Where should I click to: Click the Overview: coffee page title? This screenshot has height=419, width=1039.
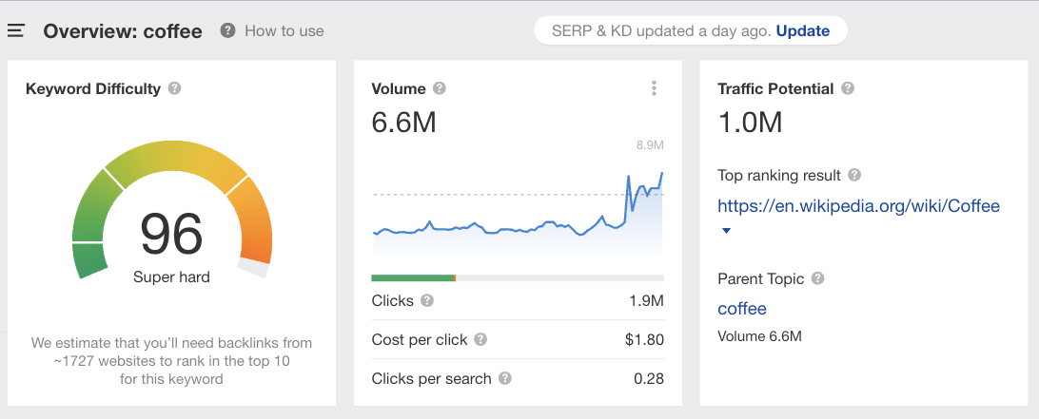tap(123, 31)
